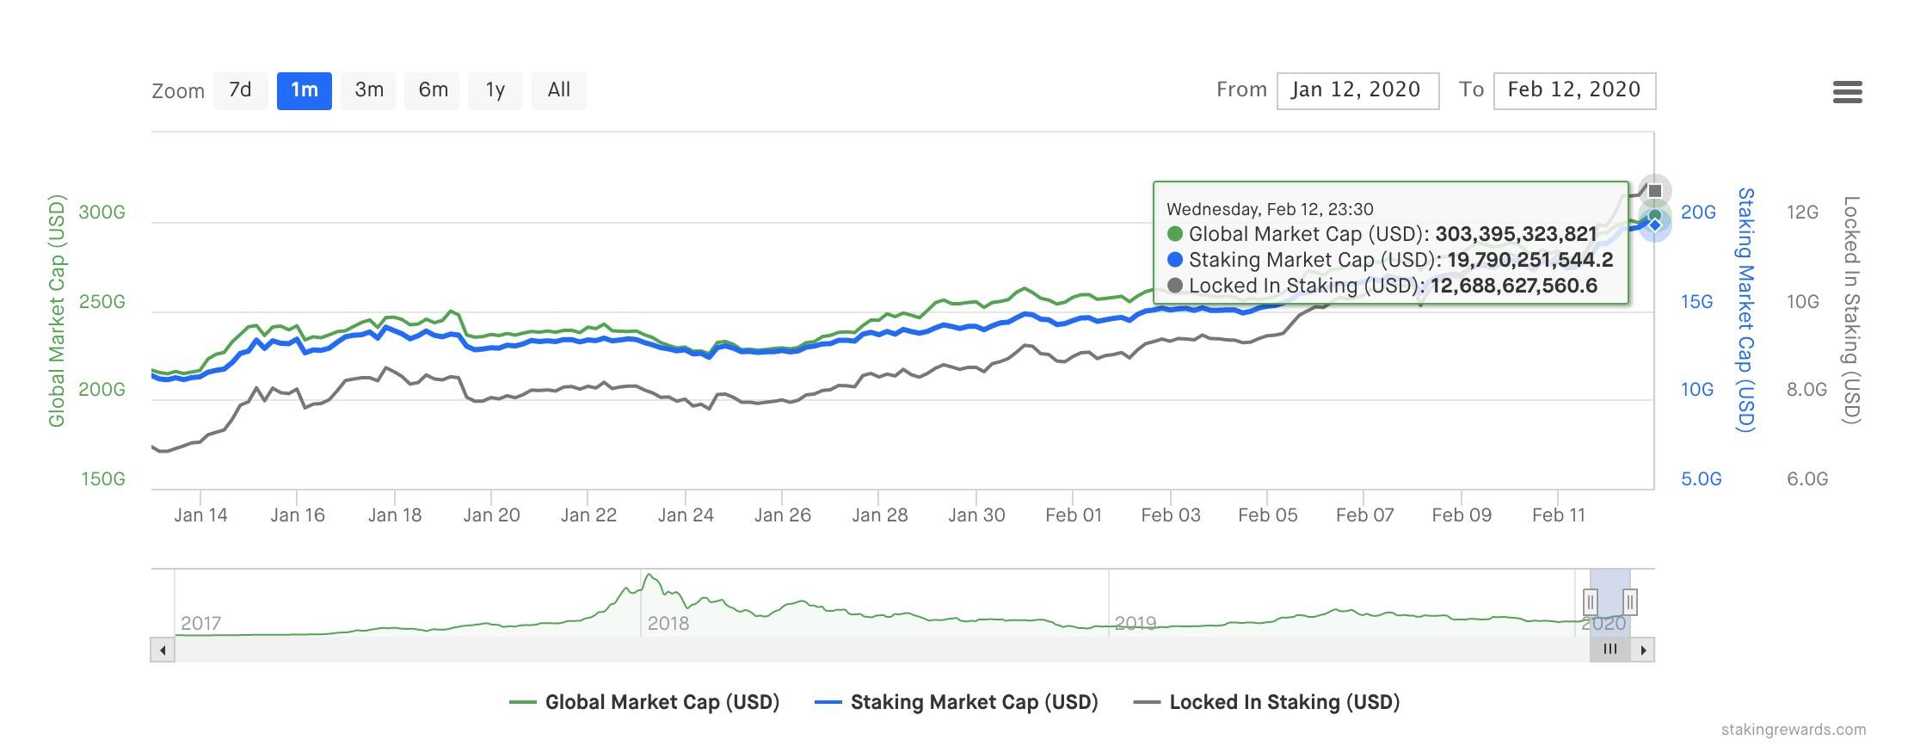Open stakingrewards.com credits link

click(x=1794, y=730)
